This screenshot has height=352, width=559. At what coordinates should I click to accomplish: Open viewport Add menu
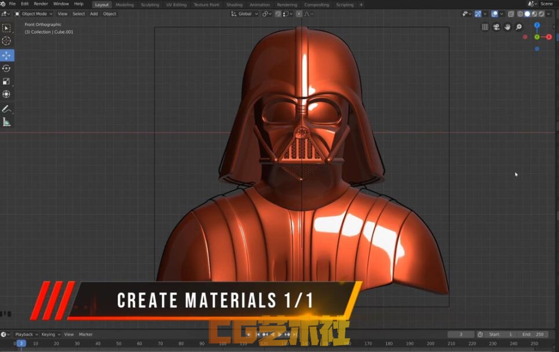coord(94,14)
